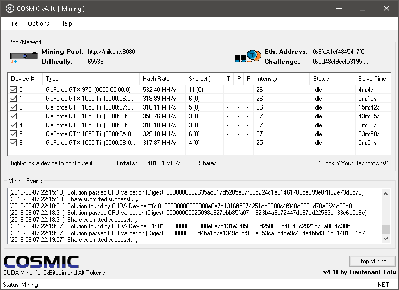This screenshot has height=290, width=399.
Task: Click the Device # column header
Action: (25, 79)
